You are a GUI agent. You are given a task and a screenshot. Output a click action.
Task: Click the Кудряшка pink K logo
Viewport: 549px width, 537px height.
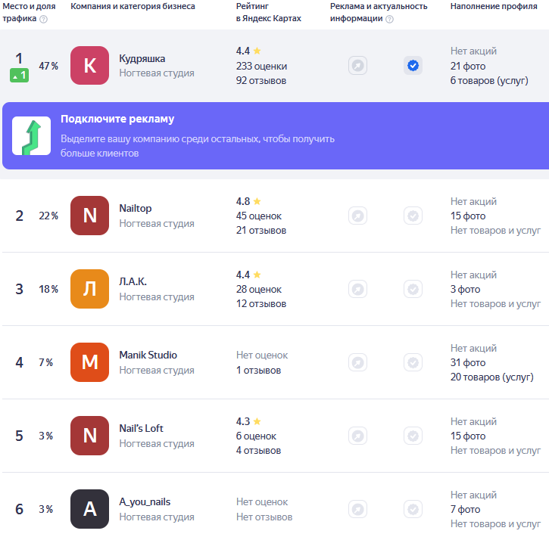click(89, 65)
